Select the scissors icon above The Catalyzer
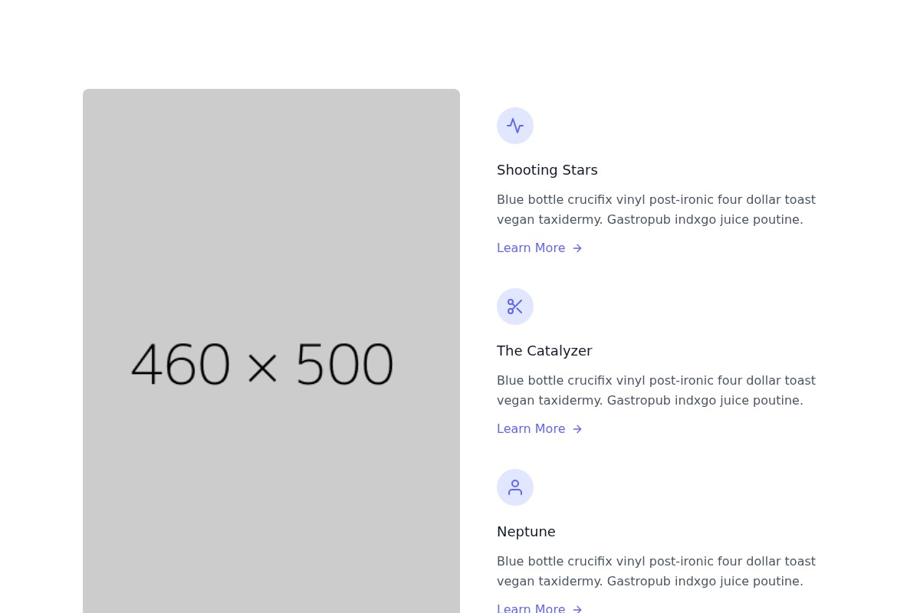This screenshot has width=920, height=613. (515, 306)
